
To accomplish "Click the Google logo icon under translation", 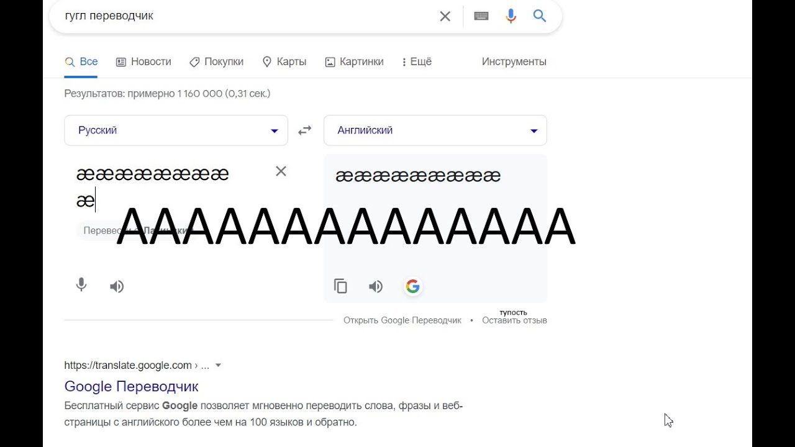I will 412,286.
